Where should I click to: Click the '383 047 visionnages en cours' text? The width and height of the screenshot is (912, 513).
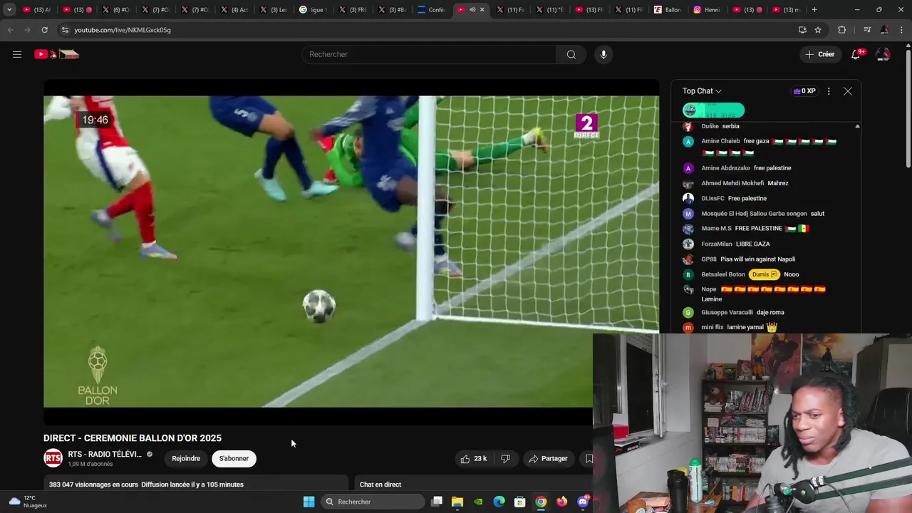point(93,484)
